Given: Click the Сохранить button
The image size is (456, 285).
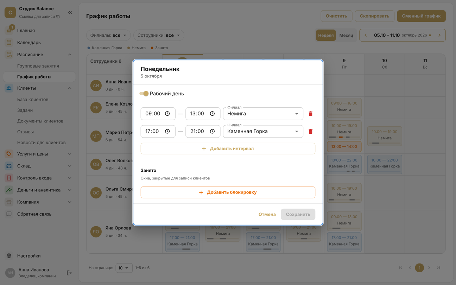Looking at the screenshot, I should coord(298,214).
